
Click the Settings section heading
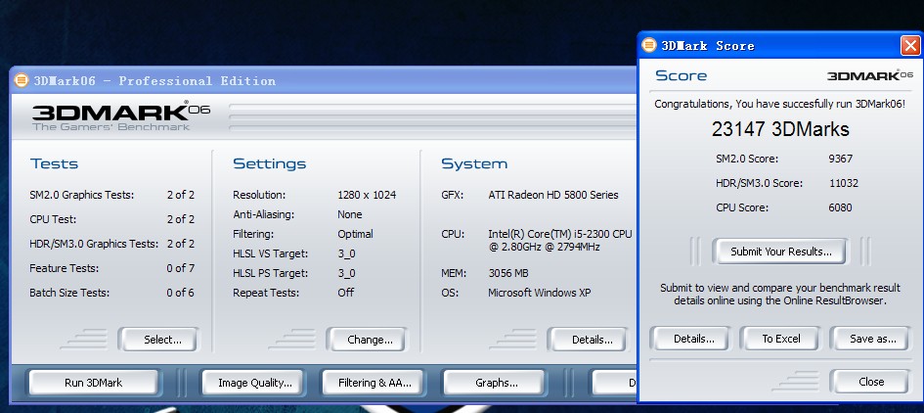click(269, 163)
